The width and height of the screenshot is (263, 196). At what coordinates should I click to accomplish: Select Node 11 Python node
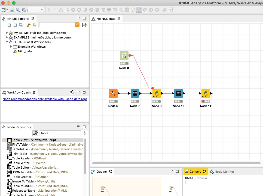pyautogui.click(x=206, y=93)
